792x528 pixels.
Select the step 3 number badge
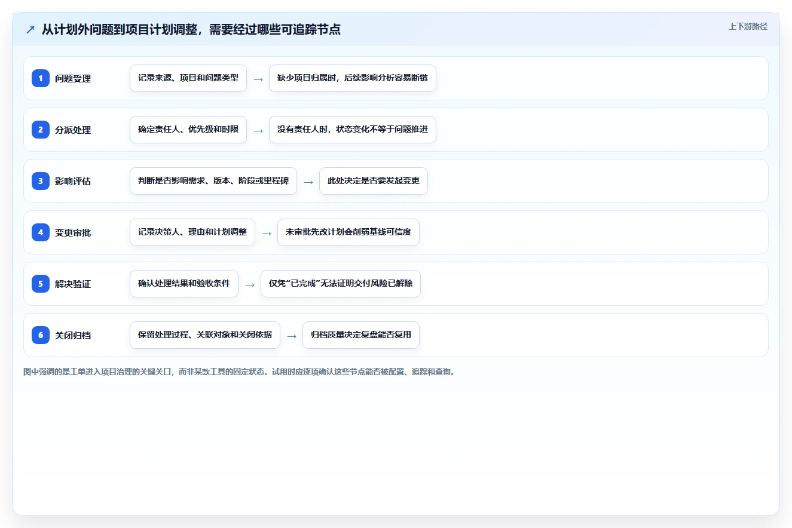[41, 181]
